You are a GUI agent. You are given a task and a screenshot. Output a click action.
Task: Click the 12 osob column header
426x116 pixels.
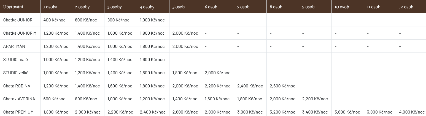[x=406, y=7]
